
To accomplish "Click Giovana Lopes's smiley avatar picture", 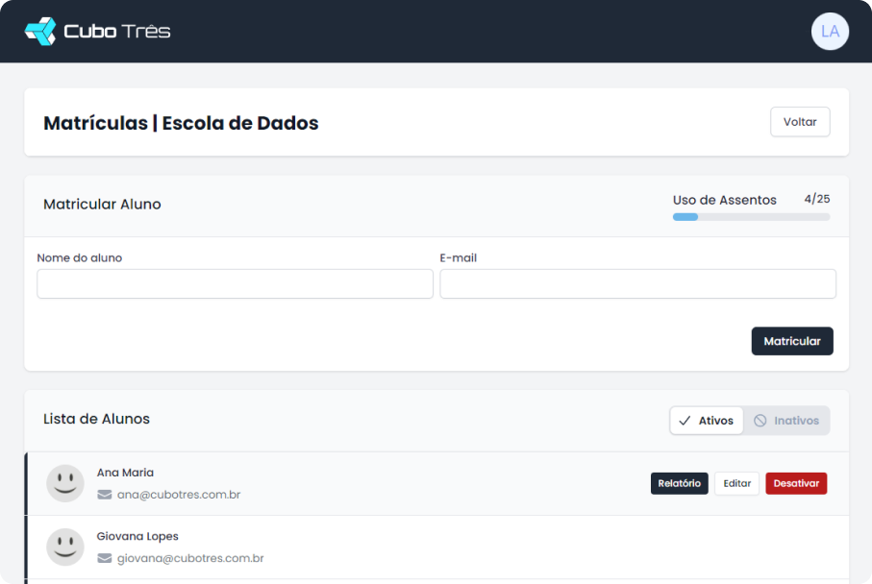I will coord(64,547).
